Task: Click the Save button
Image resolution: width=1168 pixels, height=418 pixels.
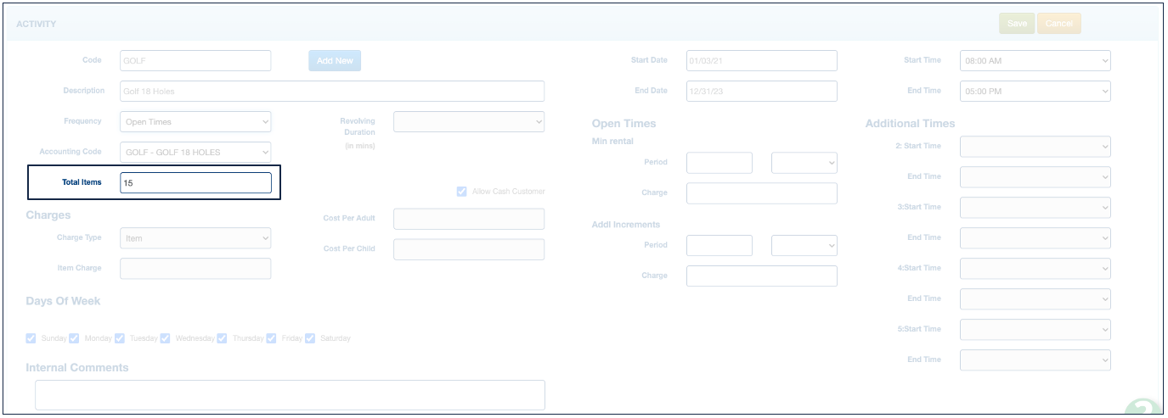Action: pyautogui.click(x=1017, y=24)
